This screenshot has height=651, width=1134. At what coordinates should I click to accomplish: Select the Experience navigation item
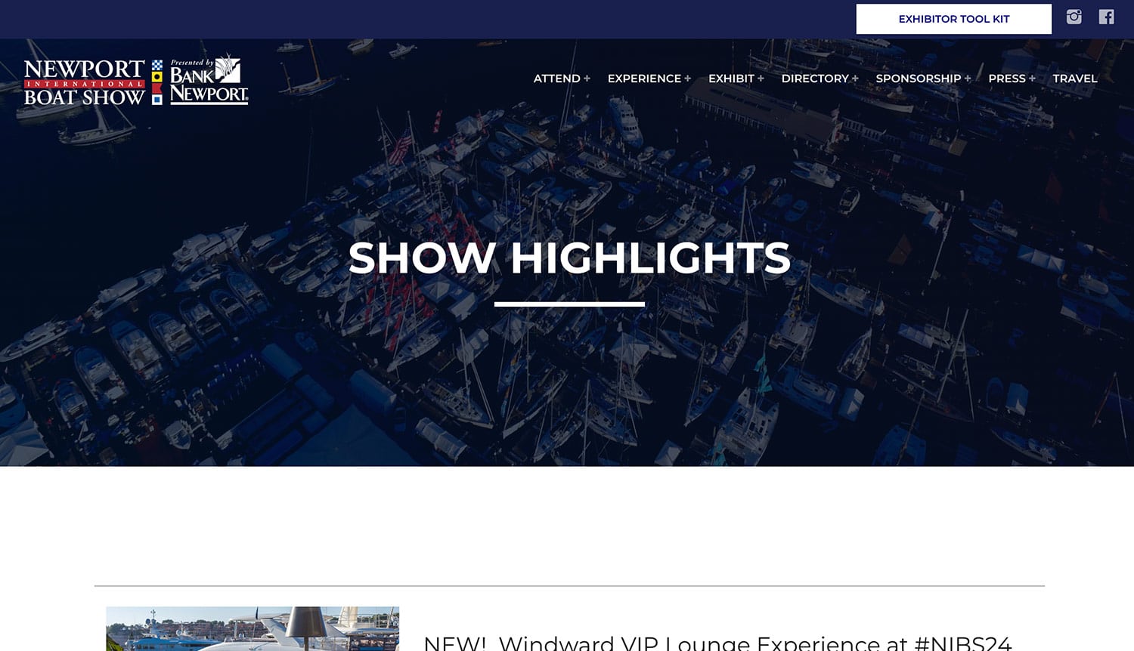(x=644, y=79)
